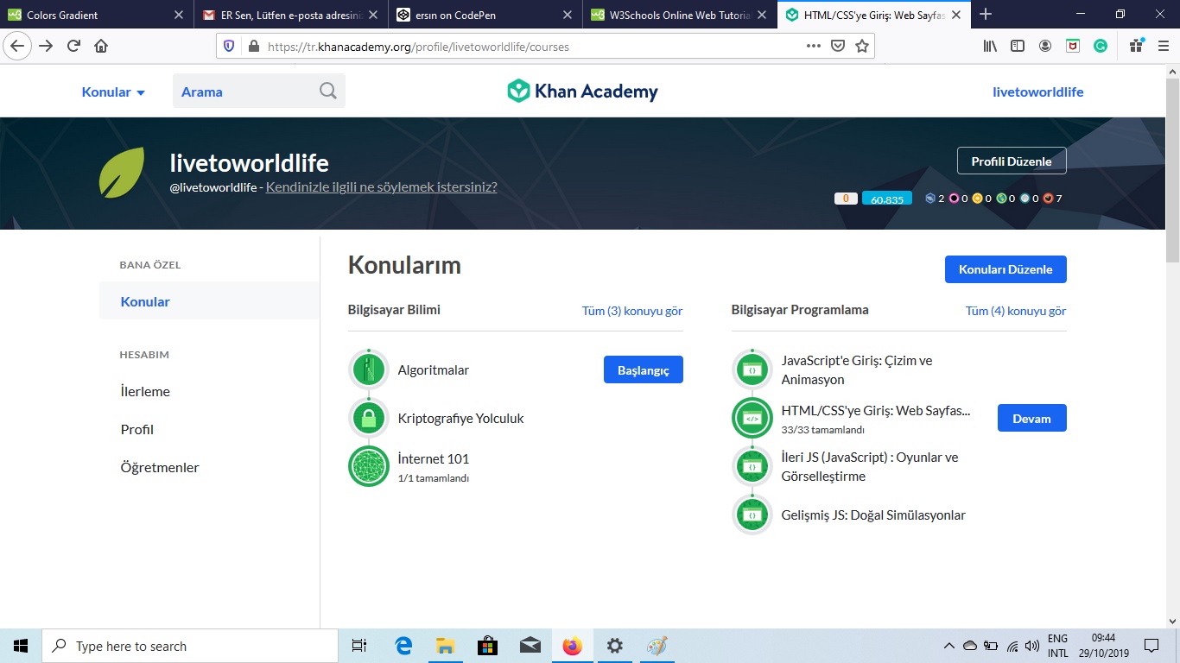Click the green leaf profile avatar
This screenshot has height=663, width=1180.
(x=122, y=173)
